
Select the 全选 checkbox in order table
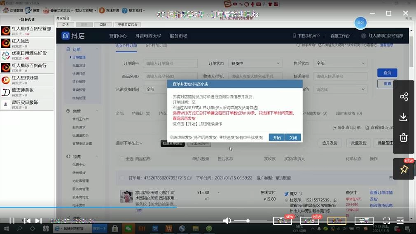click(122, 159)
